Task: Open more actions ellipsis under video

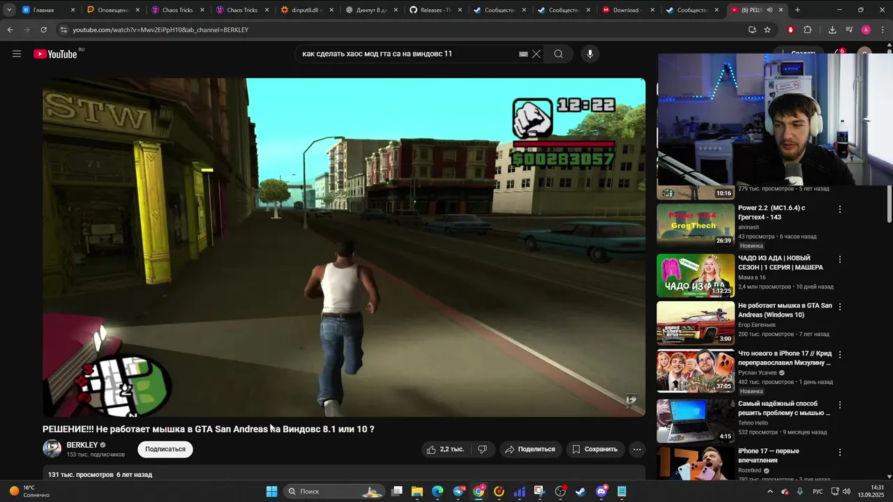Action: click(637, 449)
